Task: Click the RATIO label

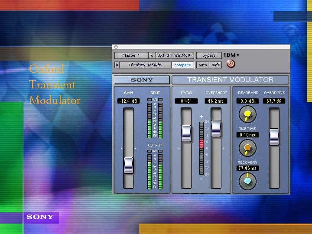Action: coord(186,93)
